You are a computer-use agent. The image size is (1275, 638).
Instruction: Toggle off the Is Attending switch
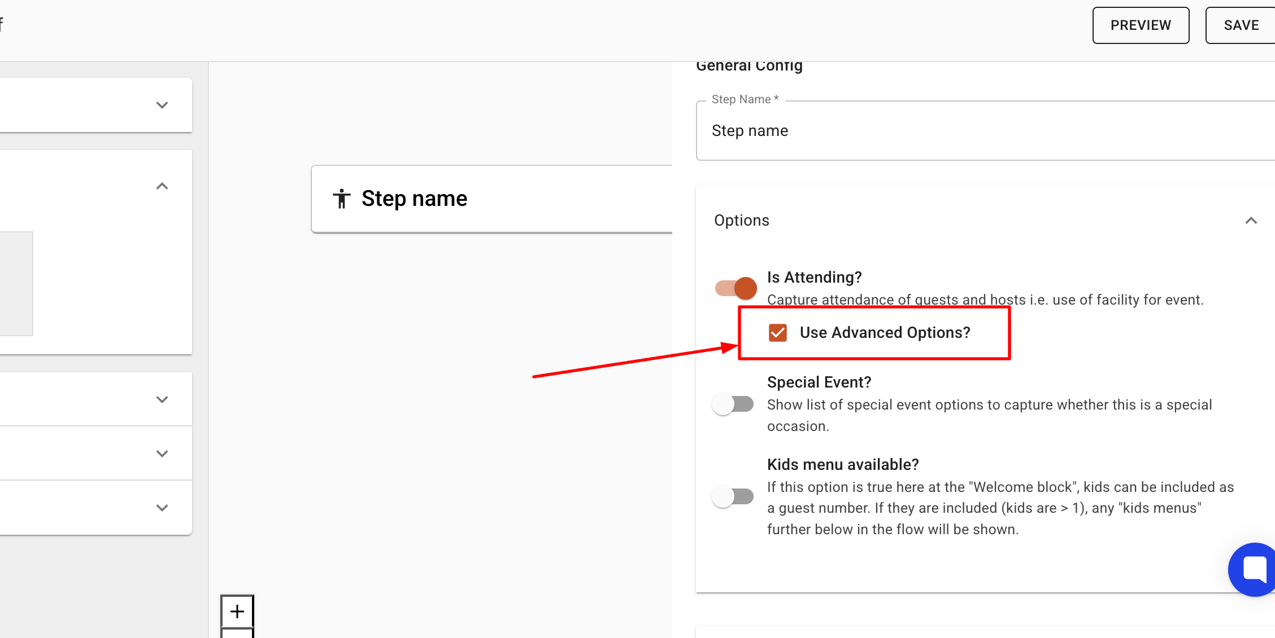coord(736,288)
